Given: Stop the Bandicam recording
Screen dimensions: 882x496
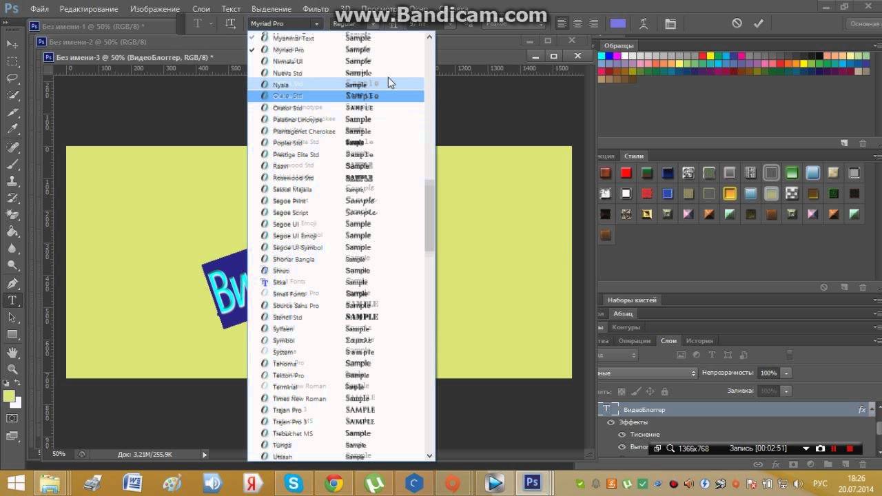Looking at the screenshot, I should (850, 448).
